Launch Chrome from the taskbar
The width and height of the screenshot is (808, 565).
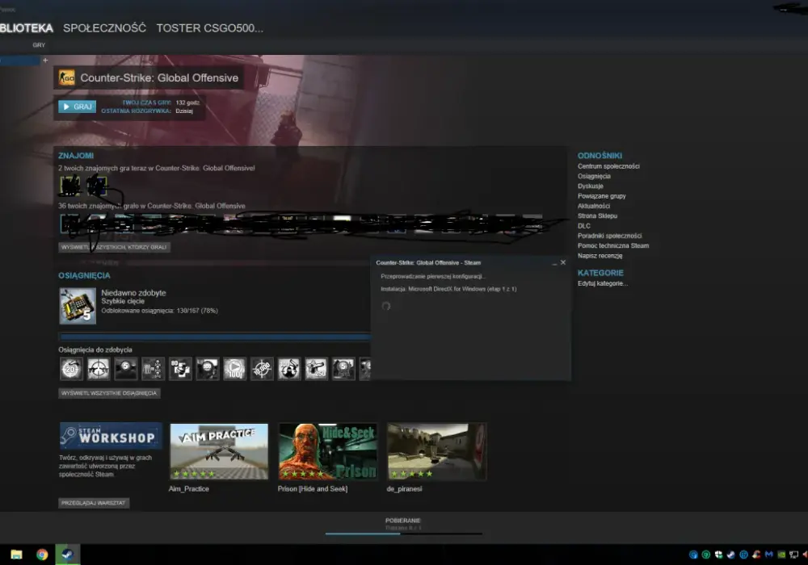pos(42,555)
